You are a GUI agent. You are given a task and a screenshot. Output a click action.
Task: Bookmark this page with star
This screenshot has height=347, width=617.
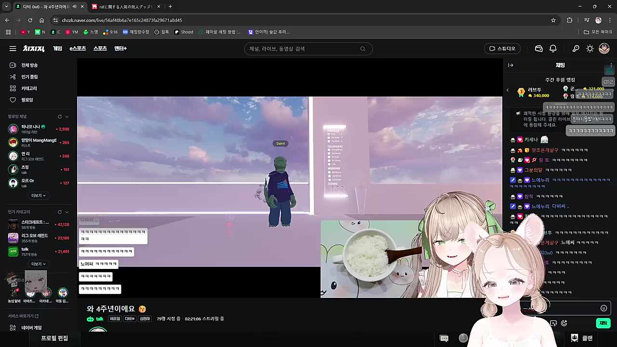(553, 20)
